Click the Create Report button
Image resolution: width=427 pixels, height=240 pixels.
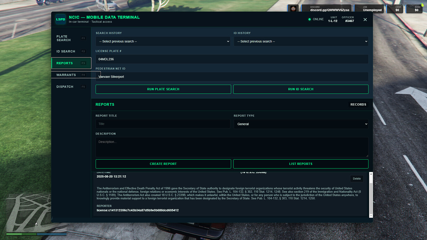(163, 164)
